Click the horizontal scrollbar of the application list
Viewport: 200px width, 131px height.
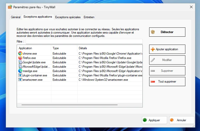(x=70, y=105)
